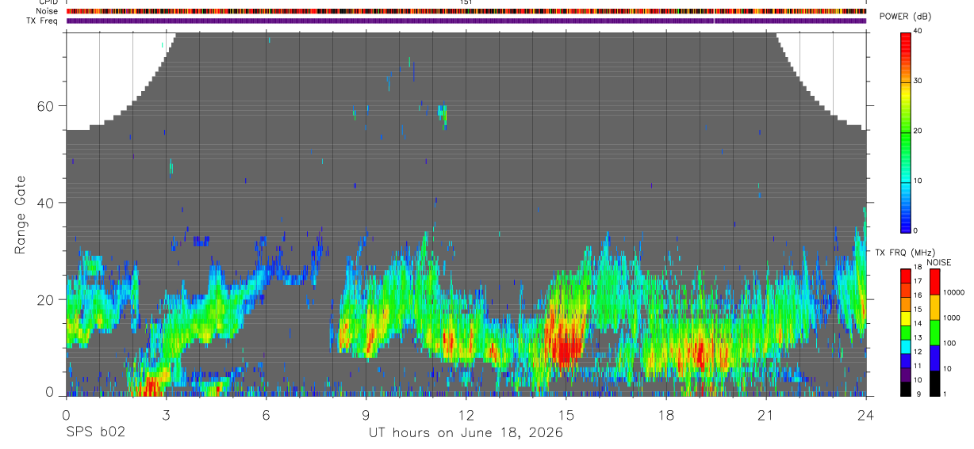
Task: Click the 21 UT hour tick label
Action: click(766, 415)
